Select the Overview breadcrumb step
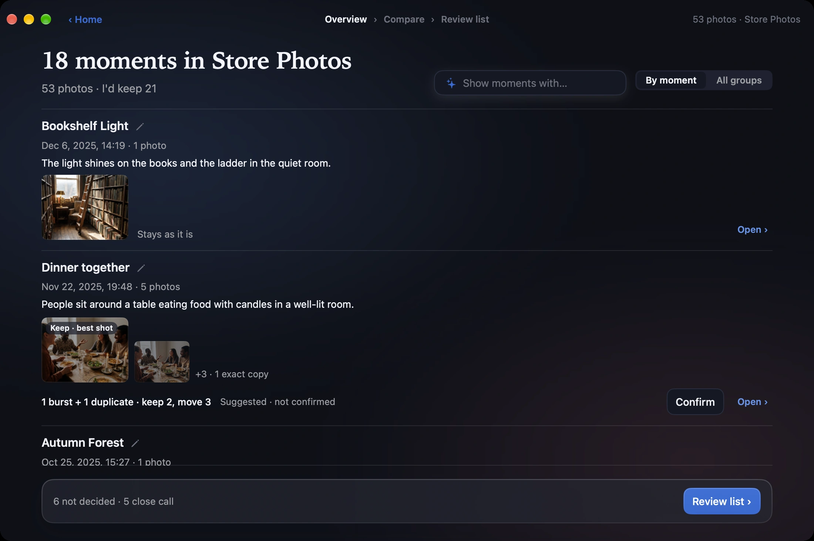The width and height of the screenshot is (814, 541). coord(346,19)
